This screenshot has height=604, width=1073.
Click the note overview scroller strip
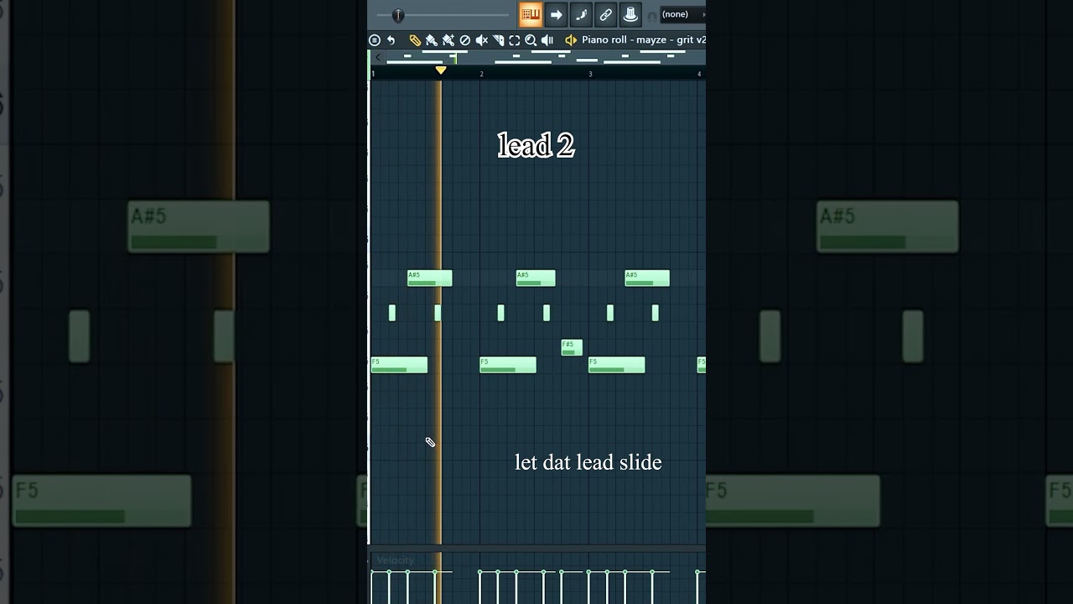tap(546, 57)
